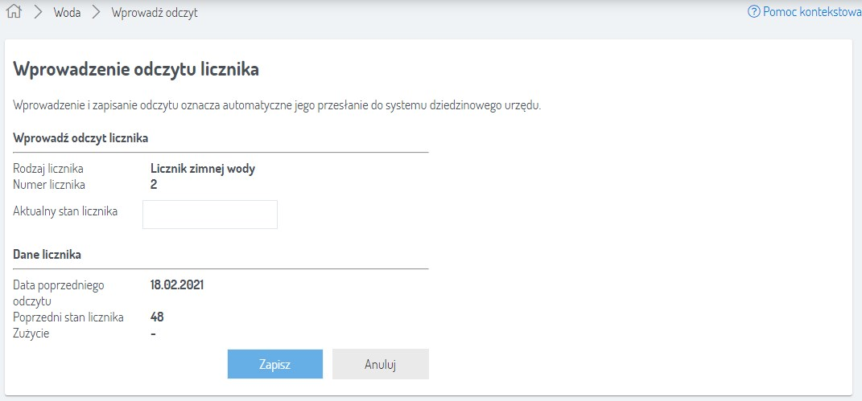Click the home icon in the breadcrumb

[13, 13]
